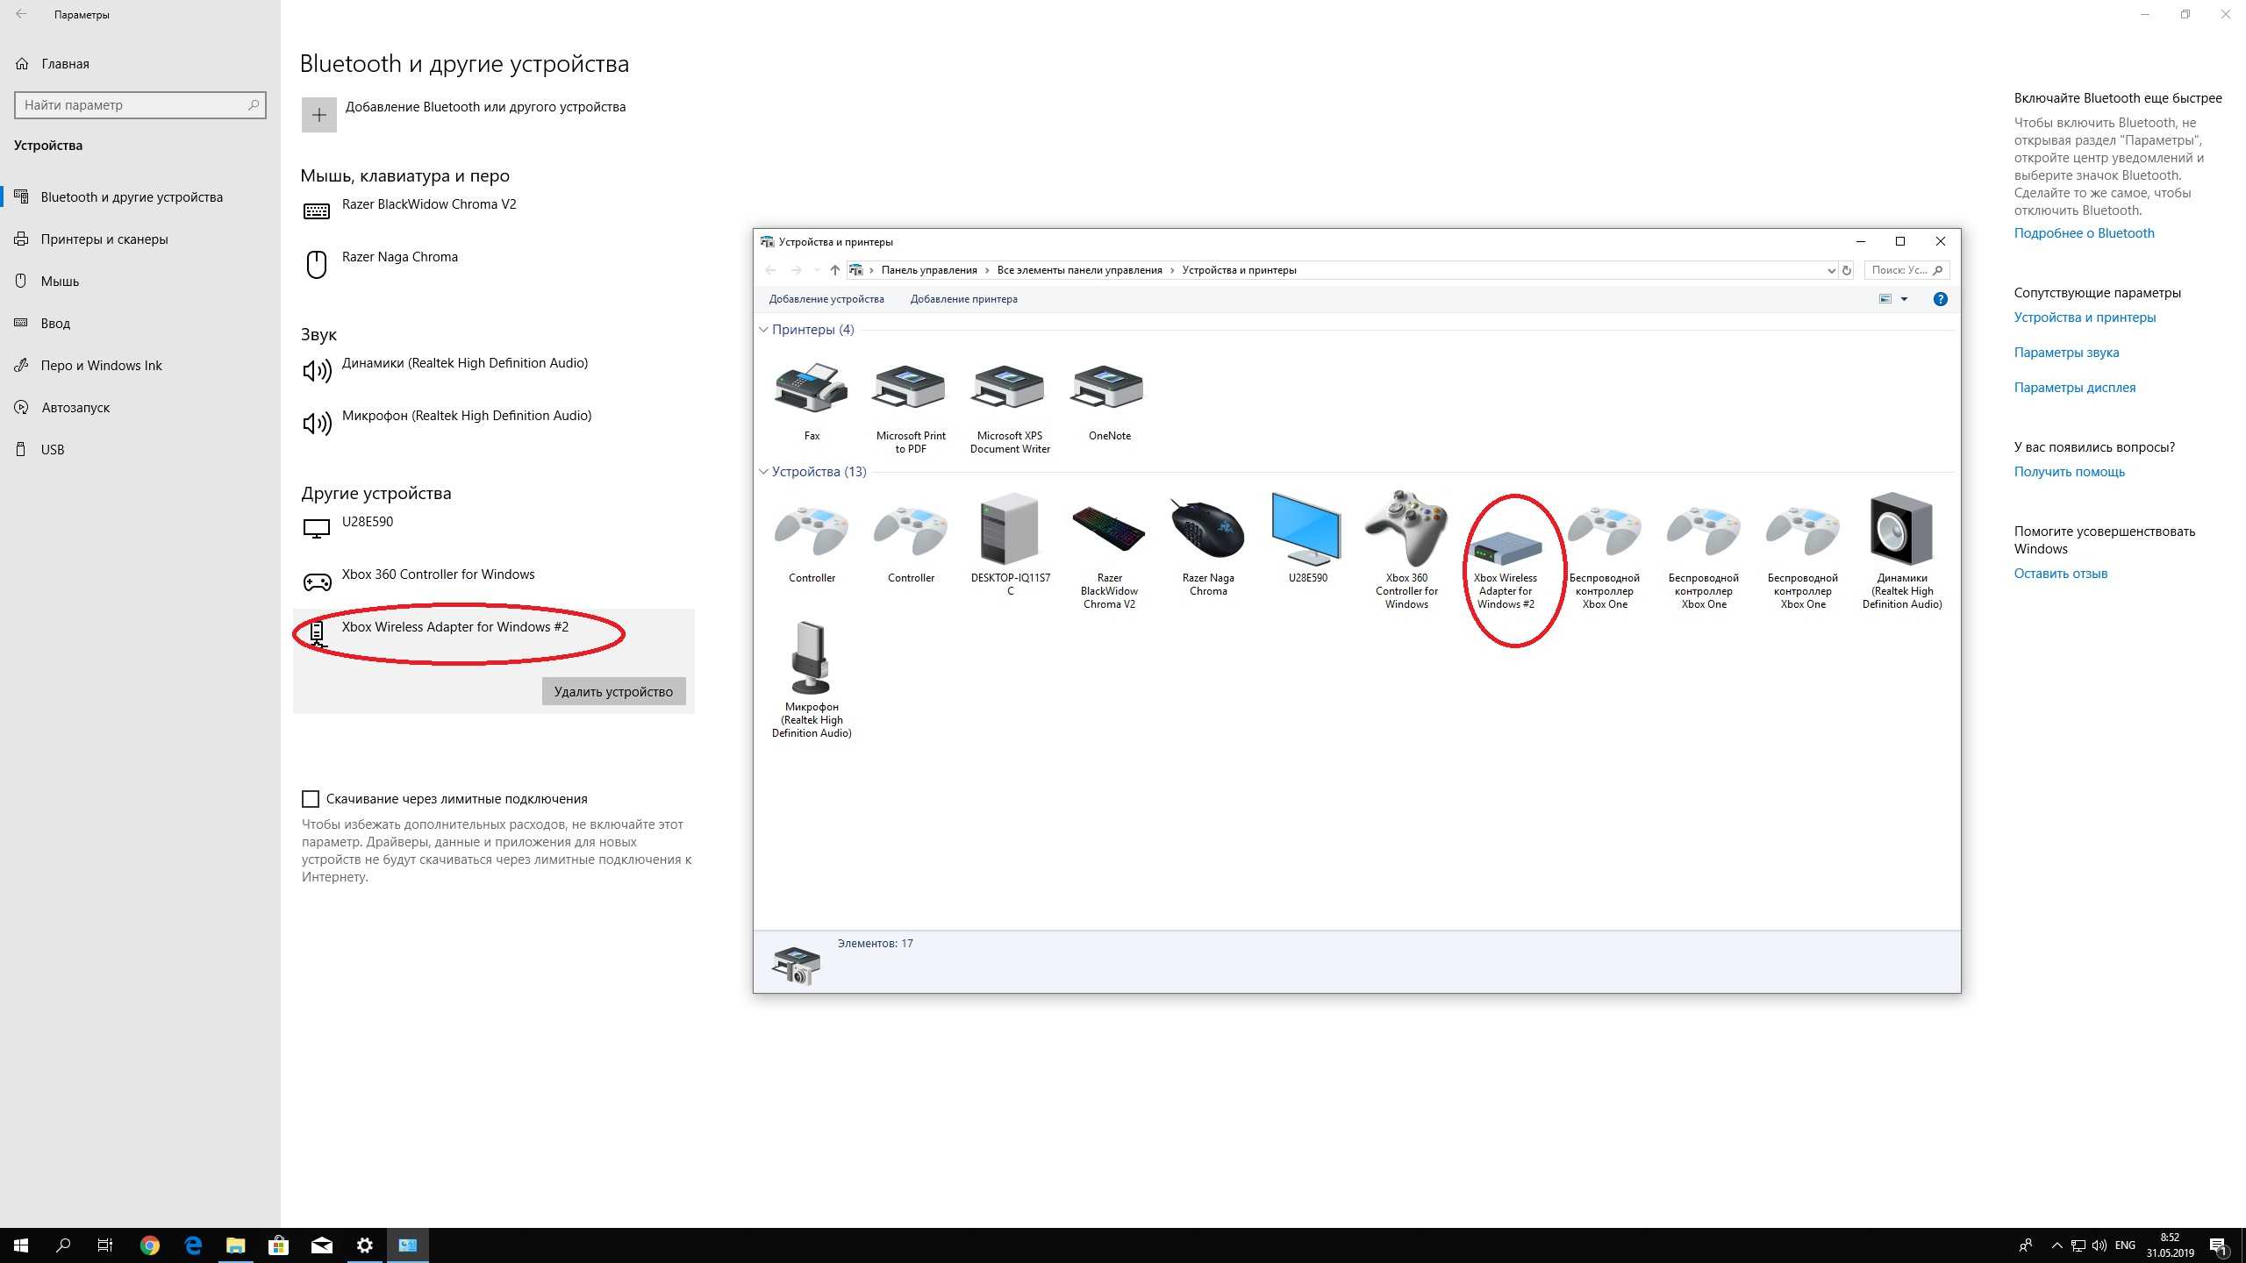Open Bluetooth и другие устройства settings
The image size is (2246, 1263).
click(x=131, y=196)
